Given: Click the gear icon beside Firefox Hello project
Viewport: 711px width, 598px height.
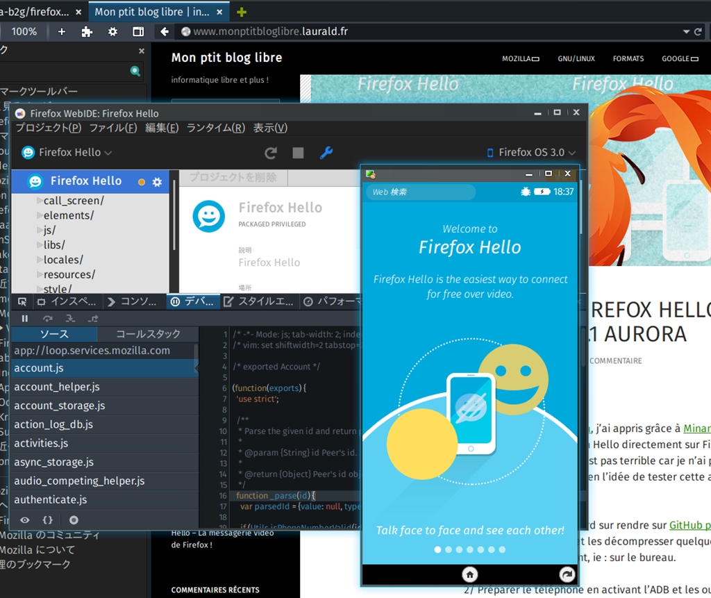Looking at the screenshot, I should 158,182.
